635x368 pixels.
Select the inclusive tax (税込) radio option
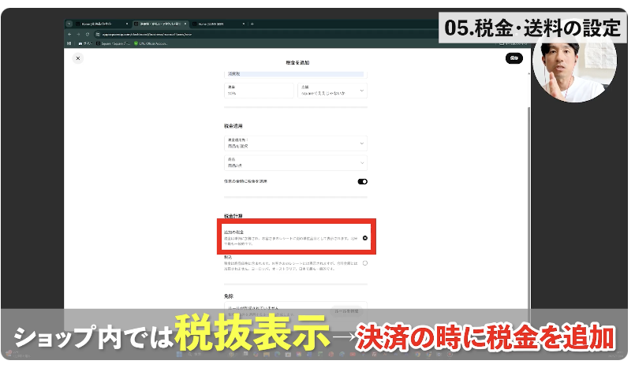364,263
